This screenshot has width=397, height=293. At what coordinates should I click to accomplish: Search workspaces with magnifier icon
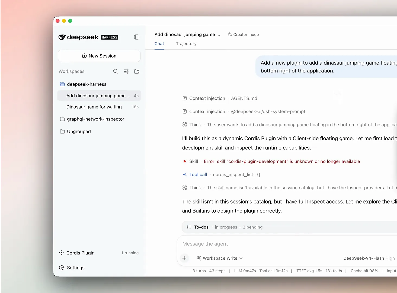pyautogui.click(x=116, y=71)
